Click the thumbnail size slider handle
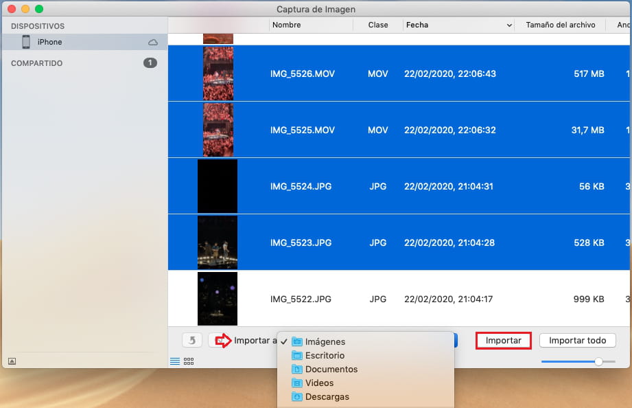 [x=599, y=361]
